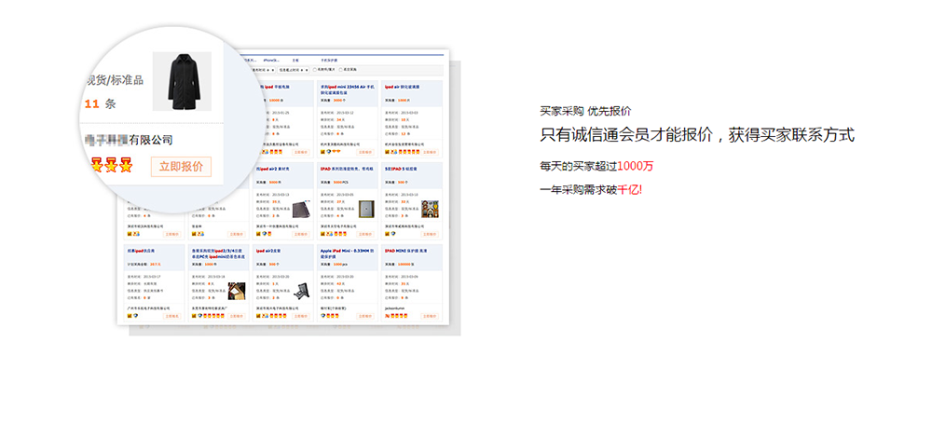
Task: Open the dark case image in ipad air2 素材壳 card
Action: 300,210
